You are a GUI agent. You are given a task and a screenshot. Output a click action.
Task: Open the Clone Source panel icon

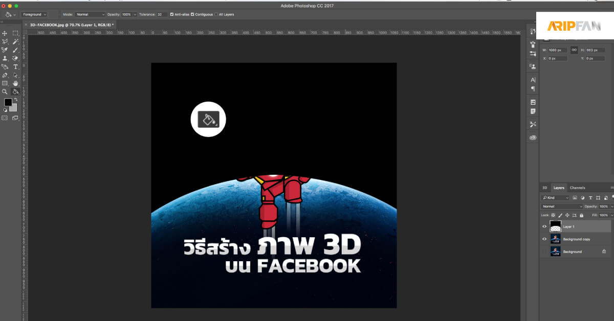(533, 66)
